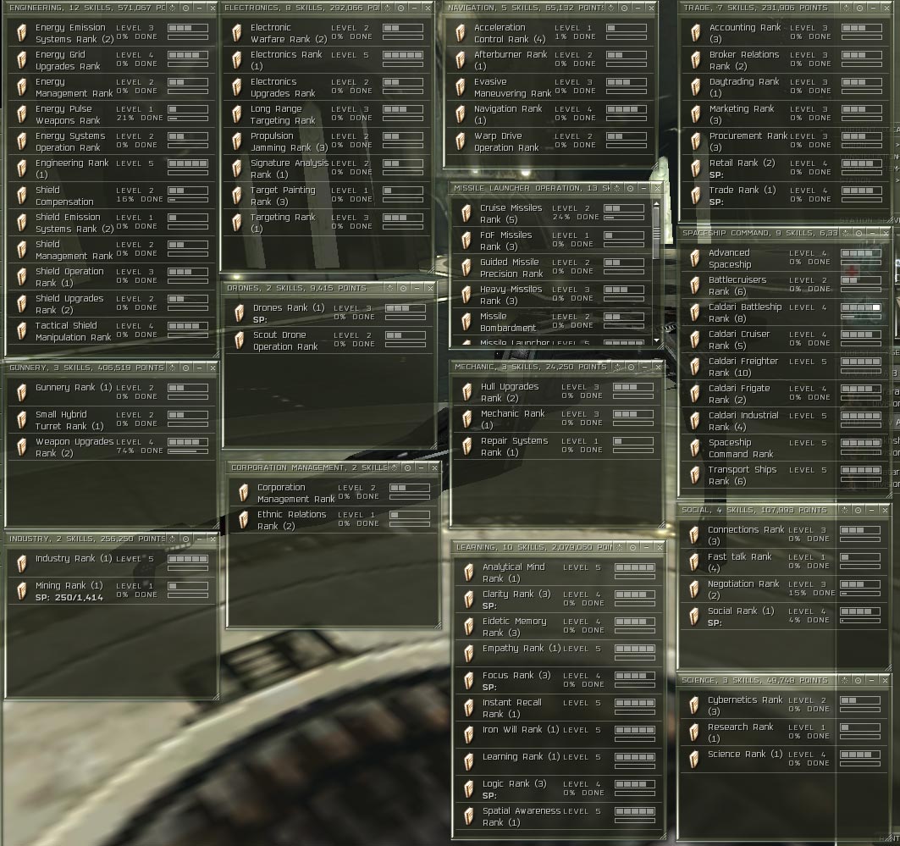Click the circle icon on Learning title bar
Image resolution: width=900 pixels, height=846 pixels.
tap(633, 548)
